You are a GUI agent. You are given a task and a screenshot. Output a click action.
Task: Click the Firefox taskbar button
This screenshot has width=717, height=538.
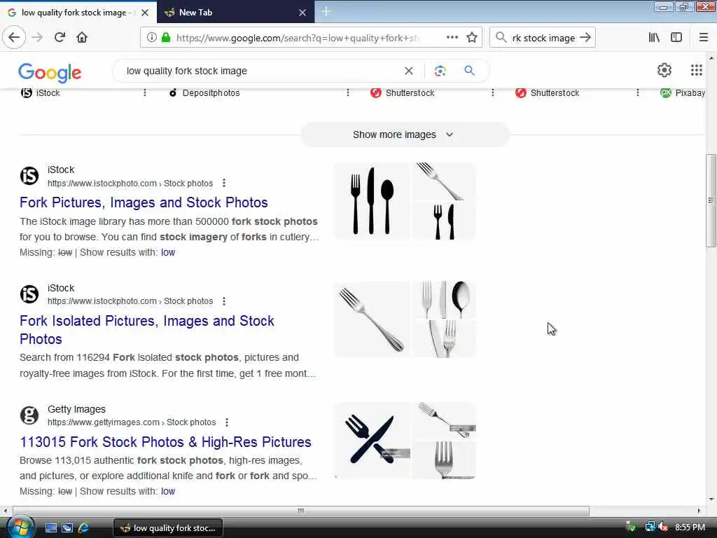click(x=168, y=528)
